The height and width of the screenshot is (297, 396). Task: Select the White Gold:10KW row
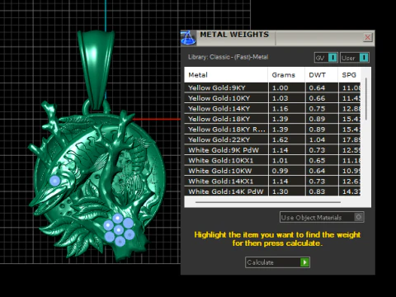[x=272, y=171]
